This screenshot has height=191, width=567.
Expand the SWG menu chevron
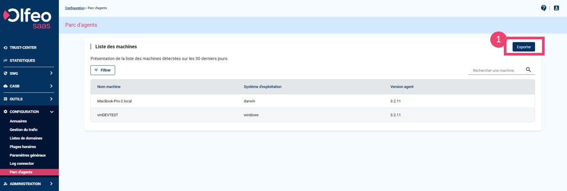(51, 73)
